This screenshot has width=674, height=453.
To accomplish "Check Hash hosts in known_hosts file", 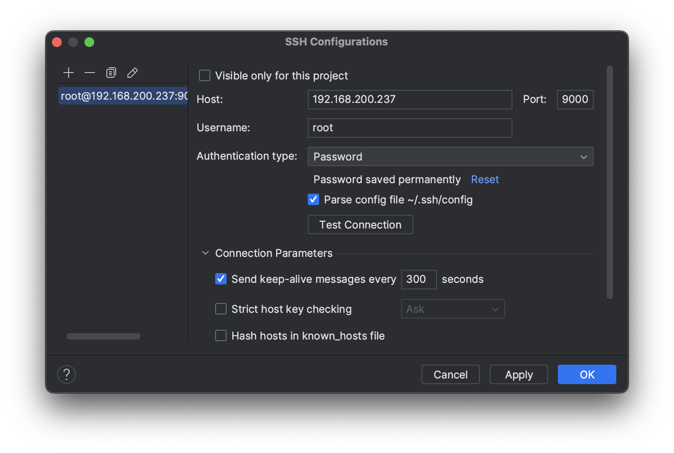I will (x=221, y=336).
